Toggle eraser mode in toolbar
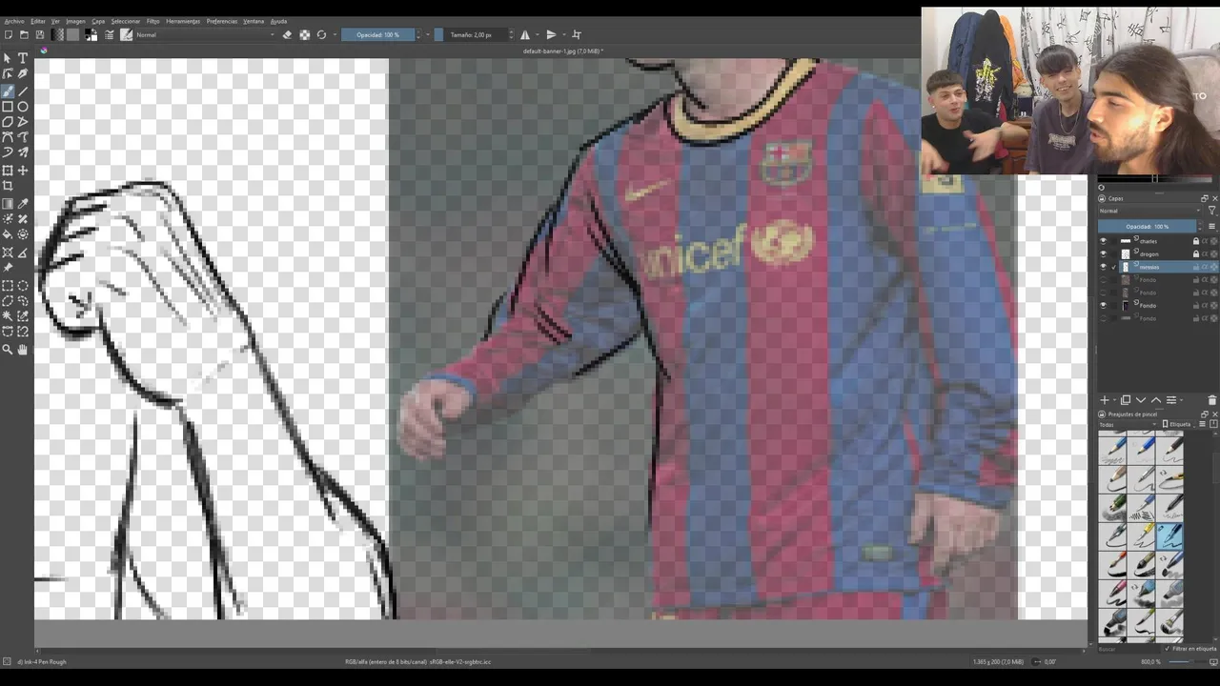Screen dimensions: 1220x686 pyautogui.click(x=287, y=35)
